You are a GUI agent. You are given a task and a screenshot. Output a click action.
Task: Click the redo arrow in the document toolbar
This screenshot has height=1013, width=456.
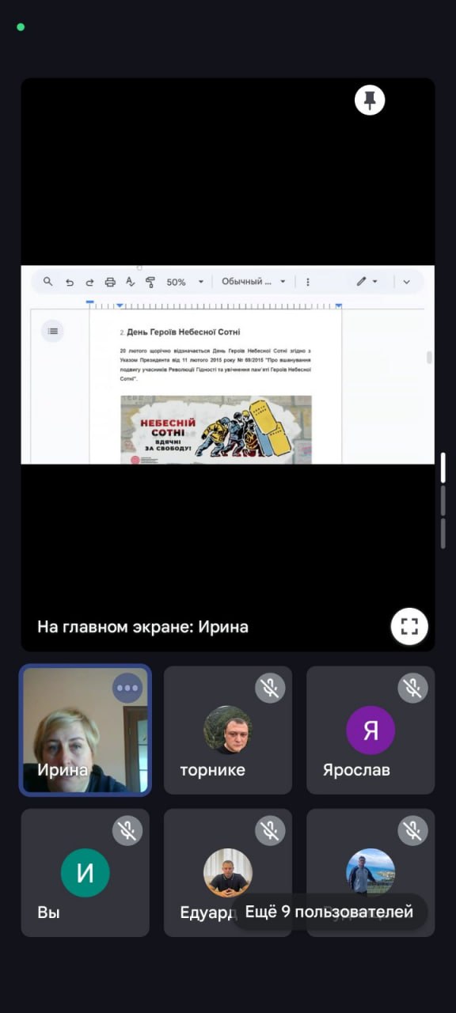coord(89,282)
